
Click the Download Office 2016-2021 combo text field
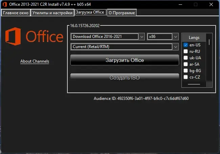(x=105, y=37)
